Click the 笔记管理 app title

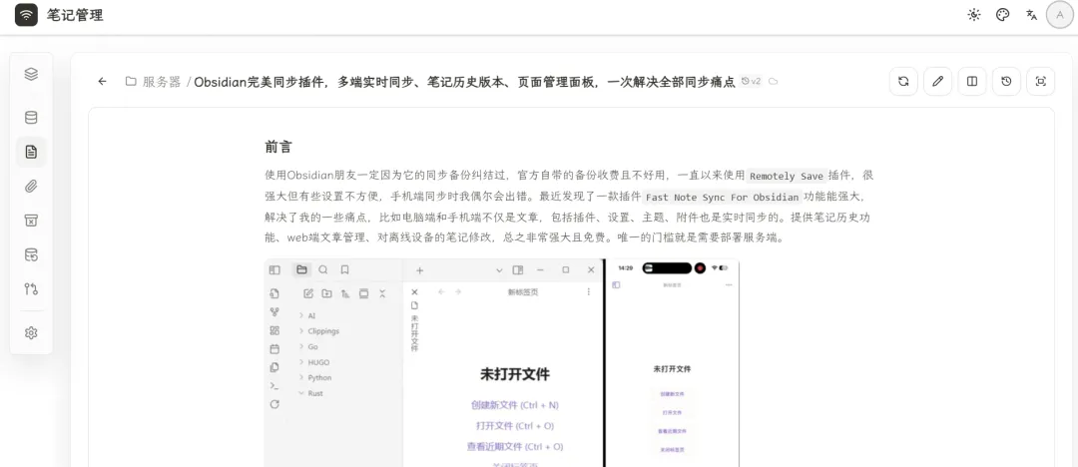point(75,15)
